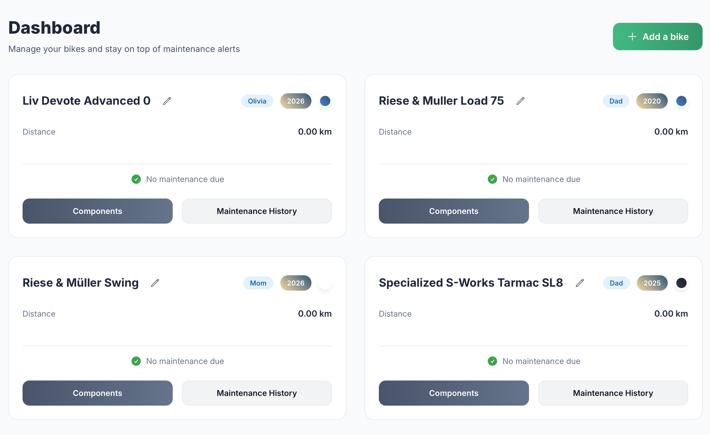Open edit mode for Specialized S-Works Tarmac SL8
The height and width of the screenshot is (435, 710).
580,283
